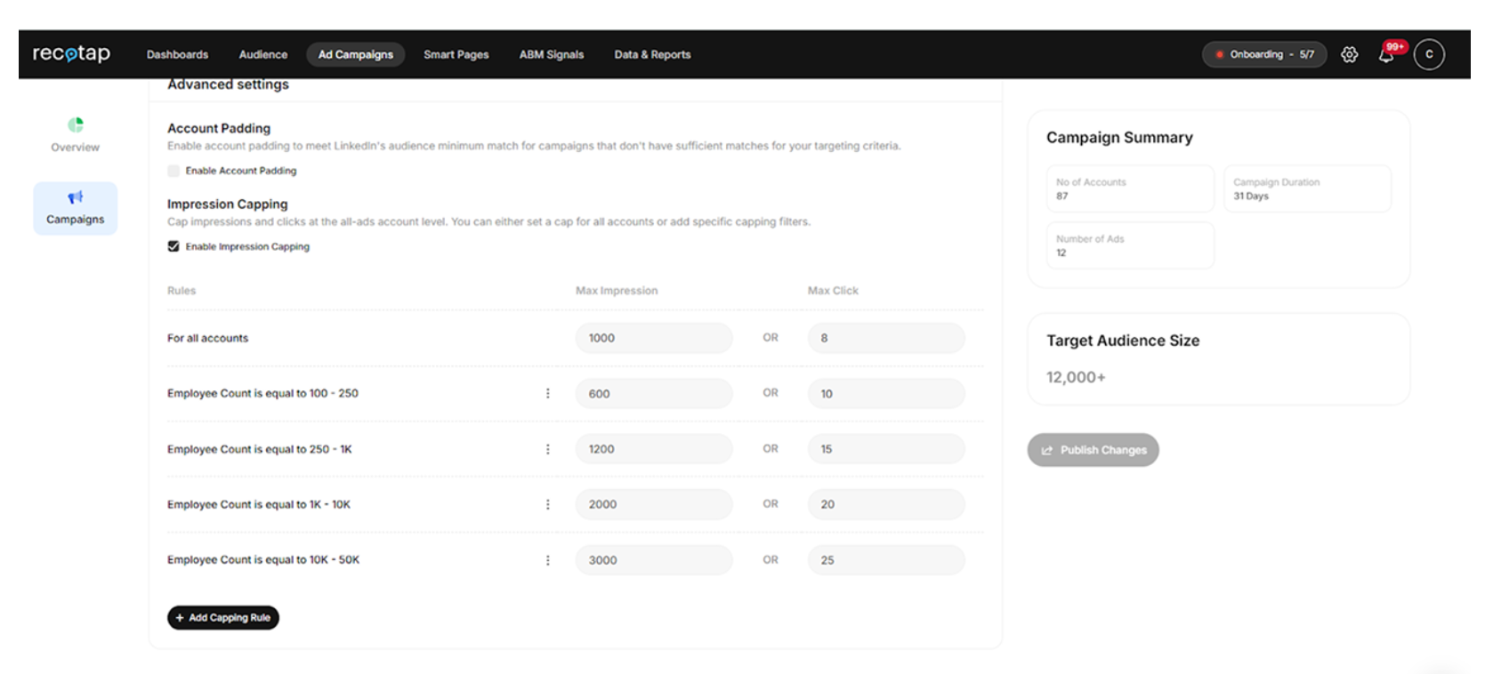Click Campaign Duration card showing 31 Days
This screenshot has width=1493, height=674.
[x=1307, y=189]
